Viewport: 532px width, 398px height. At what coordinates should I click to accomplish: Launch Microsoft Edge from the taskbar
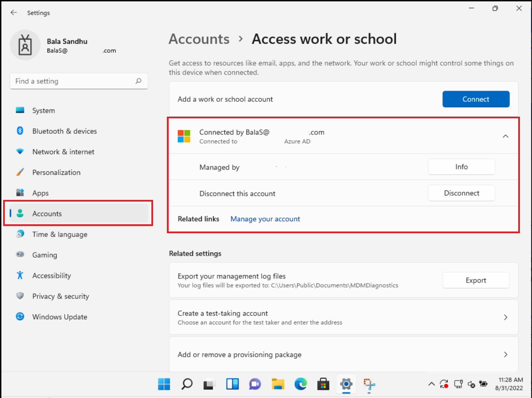click(301, 384)
